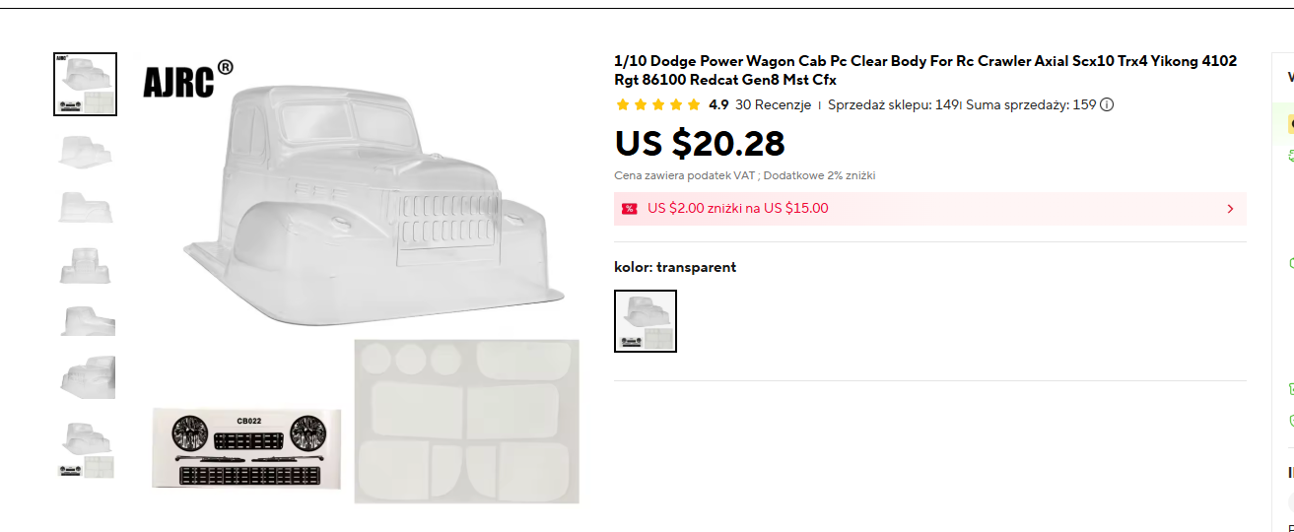Open the sixth product thumbnail
The width and height of the screenshot is (1294, 532).
point(85,377)
